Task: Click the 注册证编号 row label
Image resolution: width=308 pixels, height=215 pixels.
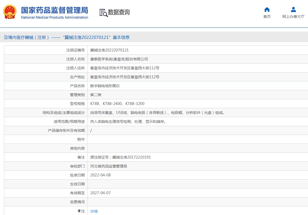Action: pos(75,50)
